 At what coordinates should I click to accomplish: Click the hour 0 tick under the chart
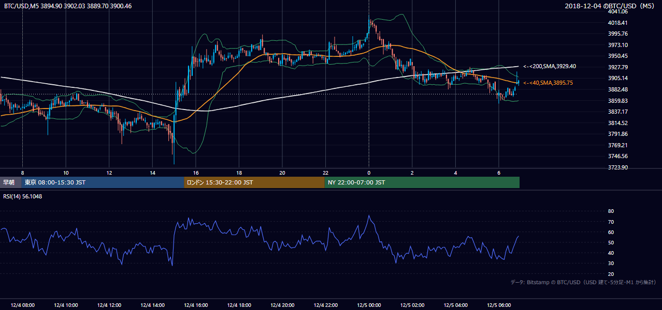click(x=369, y=173)
